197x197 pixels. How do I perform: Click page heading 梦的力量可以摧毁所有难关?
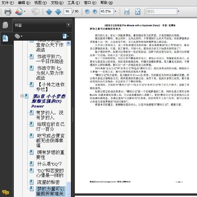(105, 29)
